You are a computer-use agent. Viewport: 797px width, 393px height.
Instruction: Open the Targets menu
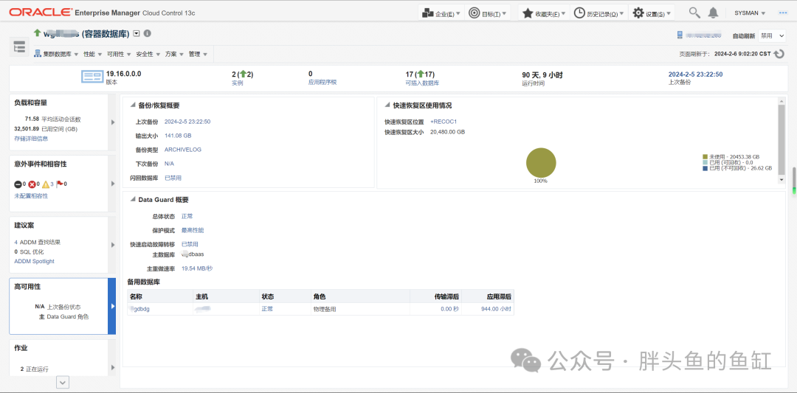[488, 13]
